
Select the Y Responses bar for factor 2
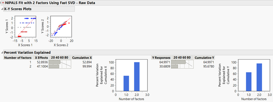click(175, 66)
